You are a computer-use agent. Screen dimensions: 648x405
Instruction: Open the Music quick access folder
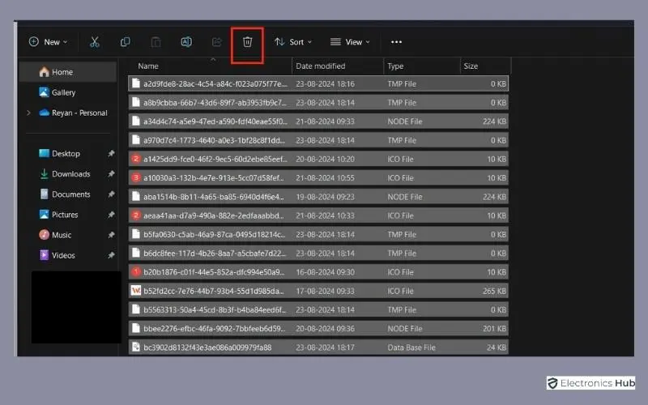point(55,235)
